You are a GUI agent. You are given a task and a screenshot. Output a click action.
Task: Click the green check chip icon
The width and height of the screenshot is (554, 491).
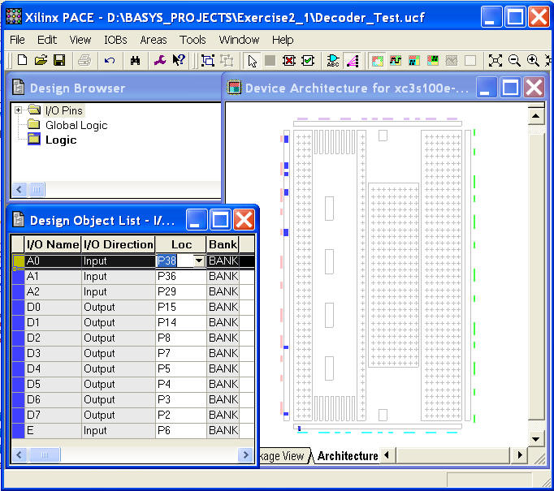[308, 60]
